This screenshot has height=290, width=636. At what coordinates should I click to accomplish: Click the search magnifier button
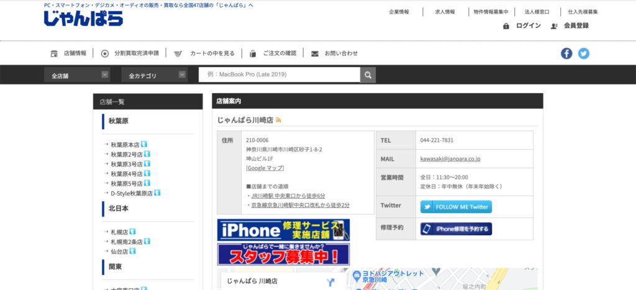point(368,75)
